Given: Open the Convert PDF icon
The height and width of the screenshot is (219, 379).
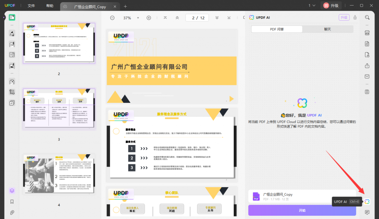Looking at the screenshot, I should (x=367, y=44).
